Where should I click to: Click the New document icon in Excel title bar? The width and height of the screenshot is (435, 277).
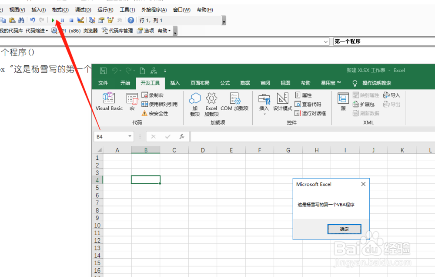[142, 71]
